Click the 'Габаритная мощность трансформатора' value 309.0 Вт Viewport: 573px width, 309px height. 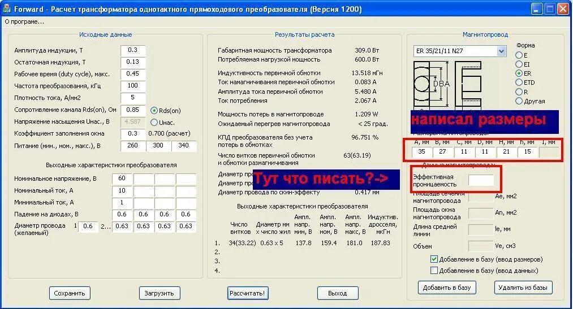coord(367,50)
